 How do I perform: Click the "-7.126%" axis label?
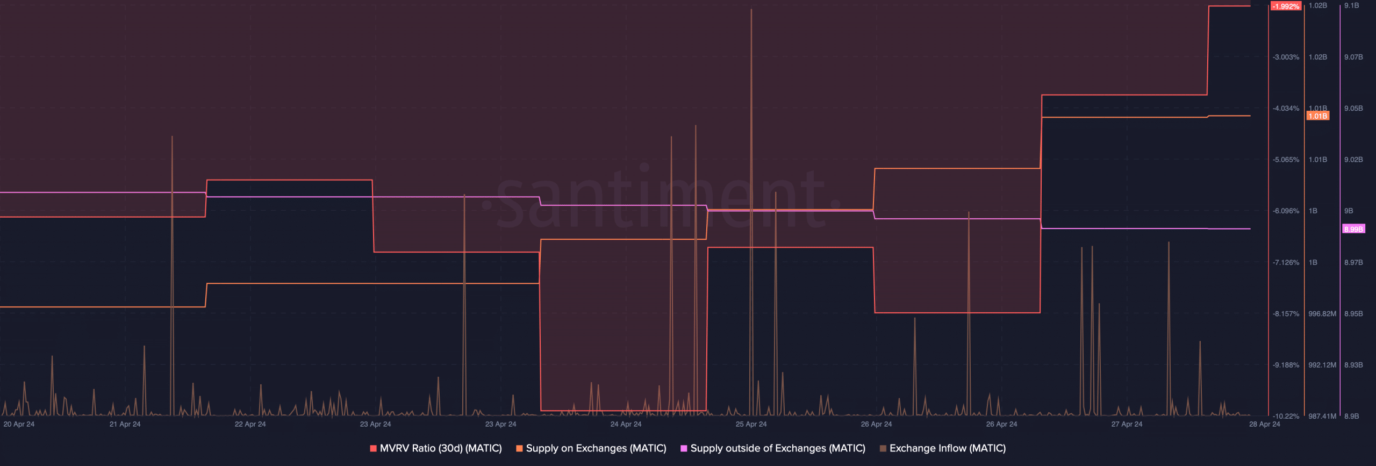pyautogui.click(x=1286, y=262)
